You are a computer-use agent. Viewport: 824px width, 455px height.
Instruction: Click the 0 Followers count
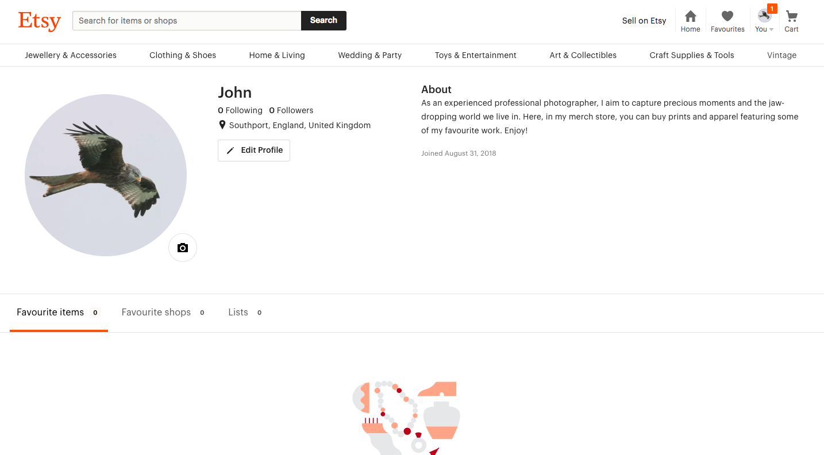click(x=291, y=110)
